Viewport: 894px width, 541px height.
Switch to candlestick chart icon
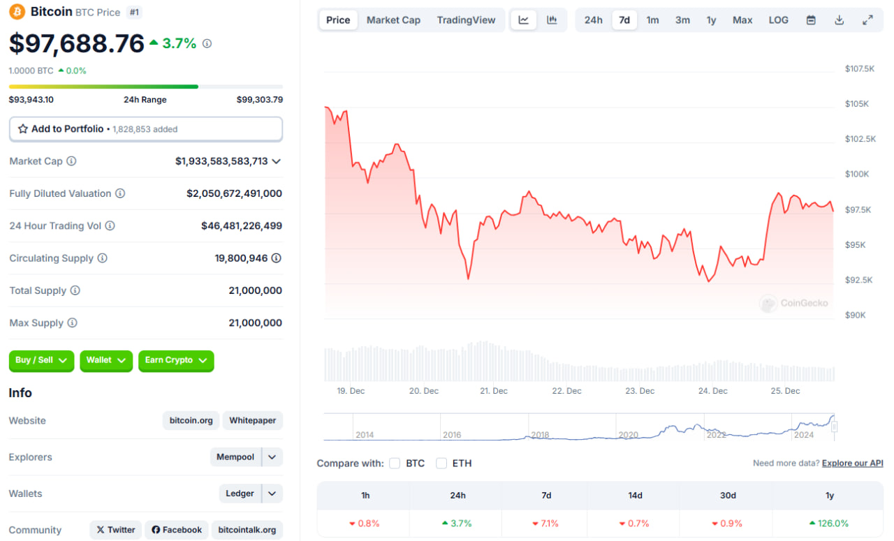tap(552, 20)
